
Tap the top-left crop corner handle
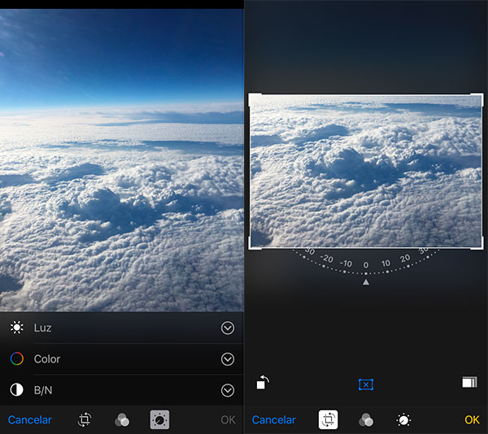click(255, 99)
